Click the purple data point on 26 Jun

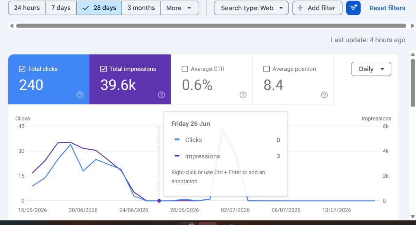pyautogui.click(x=159, y=201)
